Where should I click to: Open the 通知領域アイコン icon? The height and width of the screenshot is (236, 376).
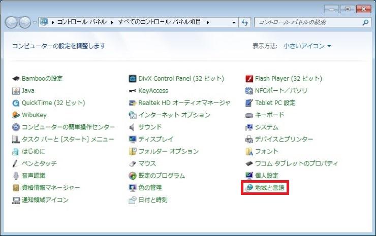pyautogui.click(x=16, y=200)
